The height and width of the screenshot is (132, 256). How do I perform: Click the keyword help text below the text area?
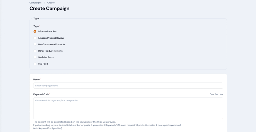coord(107,125)
